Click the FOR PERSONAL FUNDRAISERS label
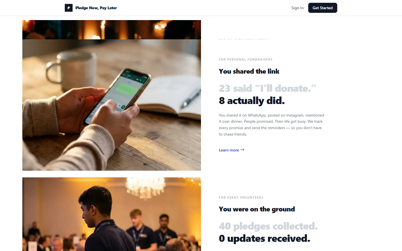Viewport: 402px width, 251px height. tap(246, 59)
